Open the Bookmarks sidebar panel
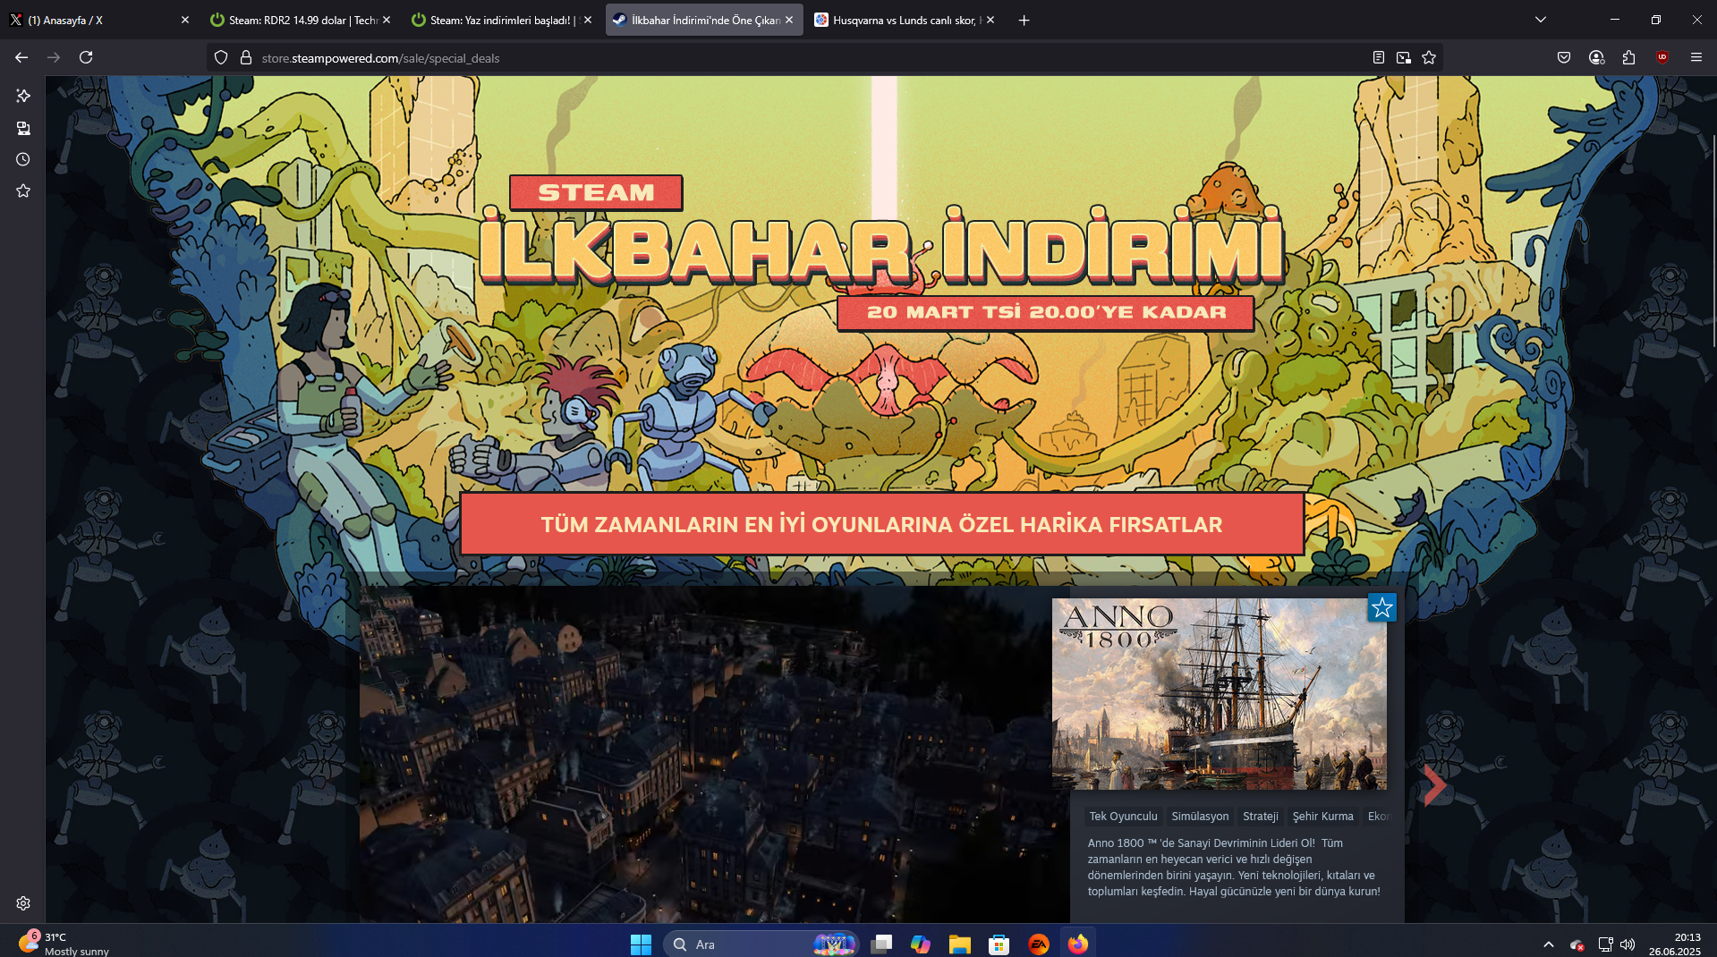 click(23, 191)
